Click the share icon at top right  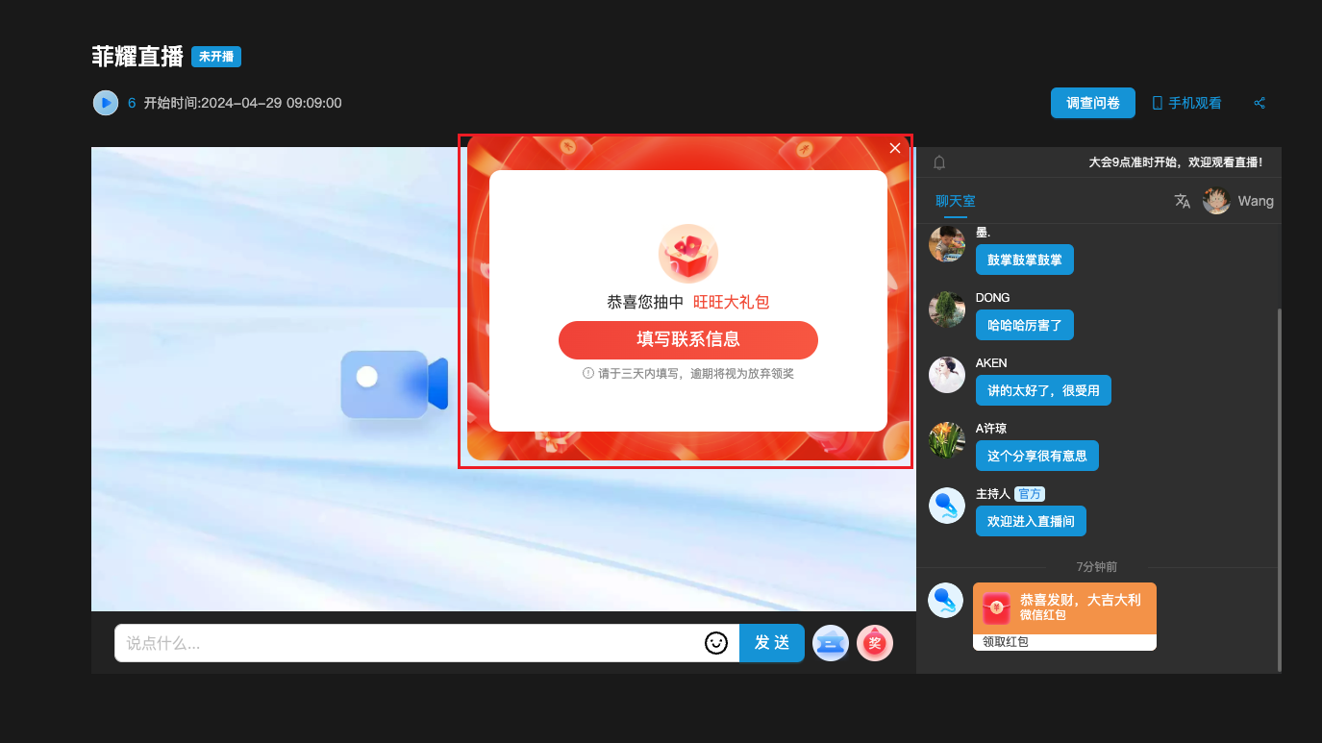pyautogui.click(x=1260, y=103)
